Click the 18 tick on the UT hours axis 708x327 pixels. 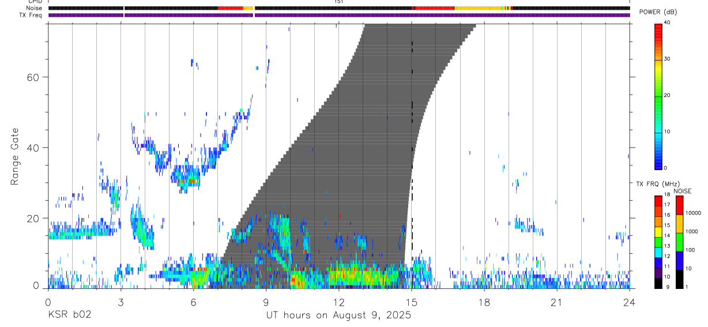(484, 302)
